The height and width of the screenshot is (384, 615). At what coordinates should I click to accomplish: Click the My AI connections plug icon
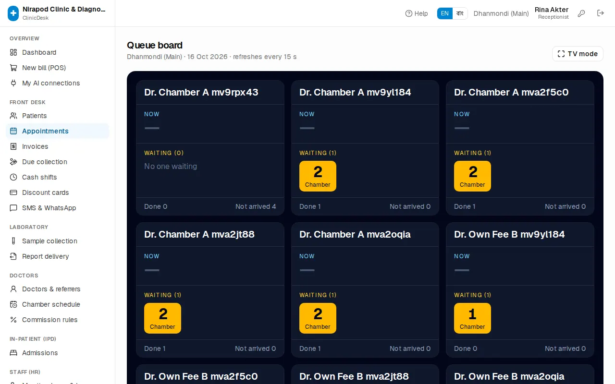click(13, 83)
